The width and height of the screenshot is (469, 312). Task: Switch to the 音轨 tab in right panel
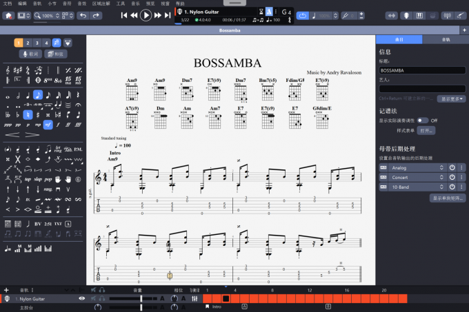(446, 40)
